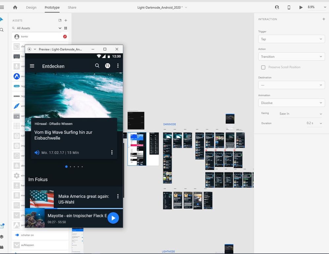Select the konto component in assets
329x254 pixels.
[40, 37]
